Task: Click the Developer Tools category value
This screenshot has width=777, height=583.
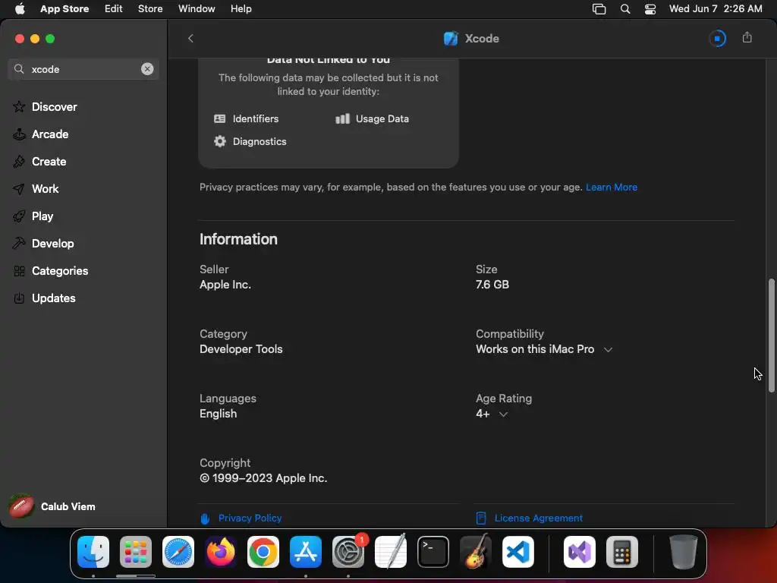Action: pos(241,349)
